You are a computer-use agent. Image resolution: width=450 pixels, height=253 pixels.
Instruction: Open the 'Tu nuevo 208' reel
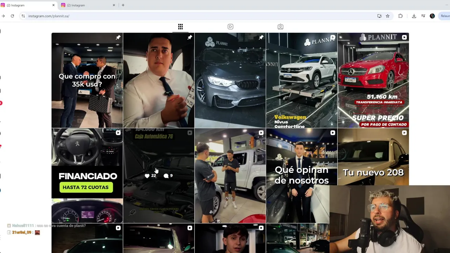click(x=373, y=157)
